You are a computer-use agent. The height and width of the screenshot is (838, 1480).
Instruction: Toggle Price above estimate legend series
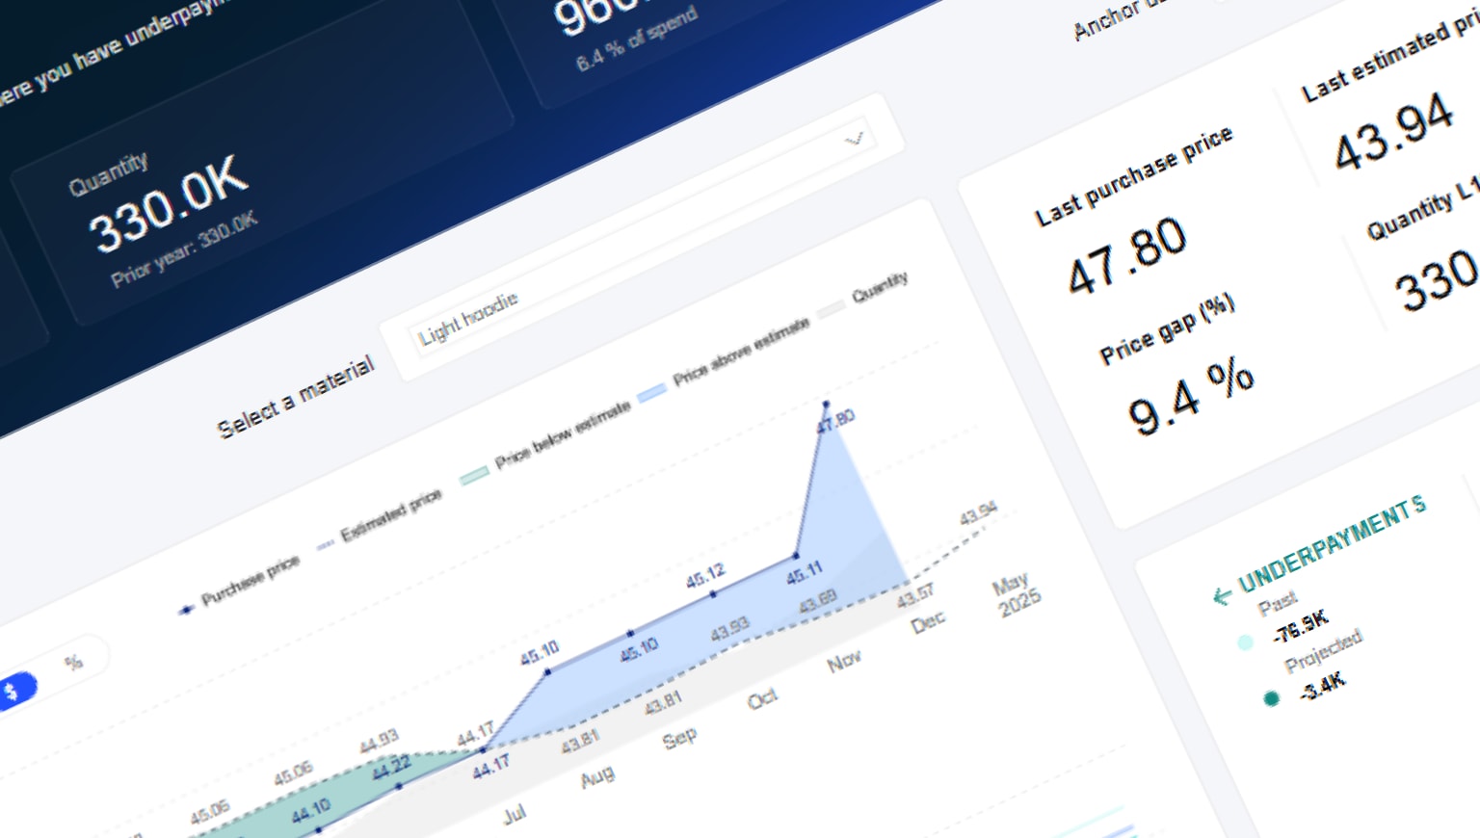point(740,351)
